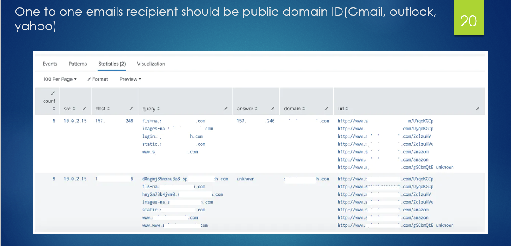Click the source IP 10.0.2.15 value

pos(75,121)
